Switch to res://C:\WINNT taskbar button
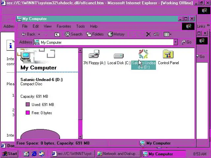The width and height of the screenshot is (211, 158). (x=73, y=154)
